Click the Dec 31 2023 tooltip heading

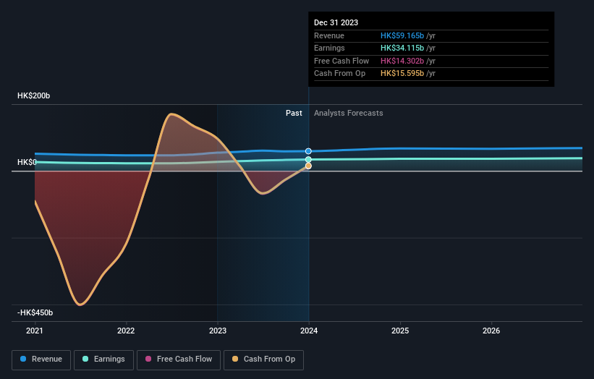[336, 22]
